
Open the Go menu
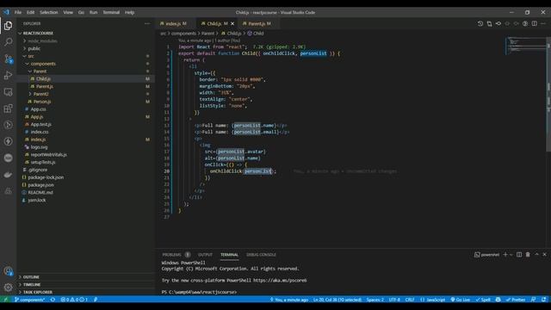[81, 12]
